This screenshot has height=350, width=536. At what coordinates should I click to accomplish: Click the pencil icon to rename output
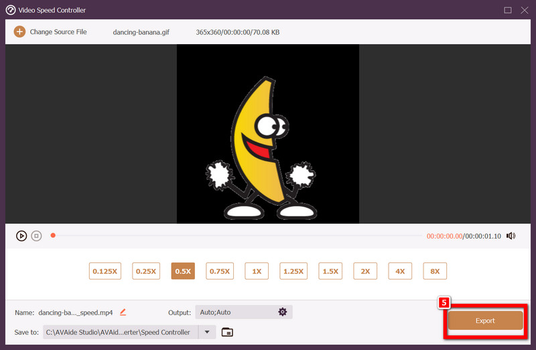click(x=123, y=312)
